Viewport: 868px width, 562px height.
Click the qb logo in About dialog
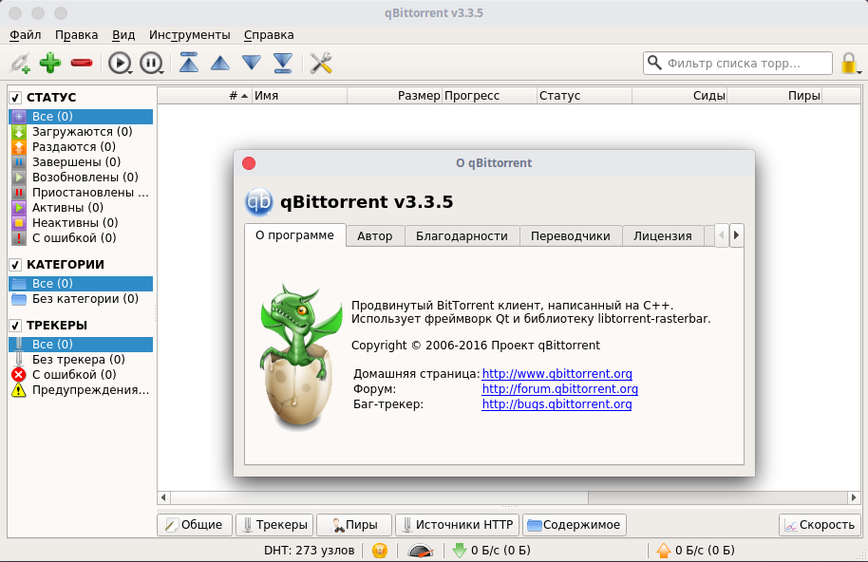pyautogui.click(x=258, y=202)
